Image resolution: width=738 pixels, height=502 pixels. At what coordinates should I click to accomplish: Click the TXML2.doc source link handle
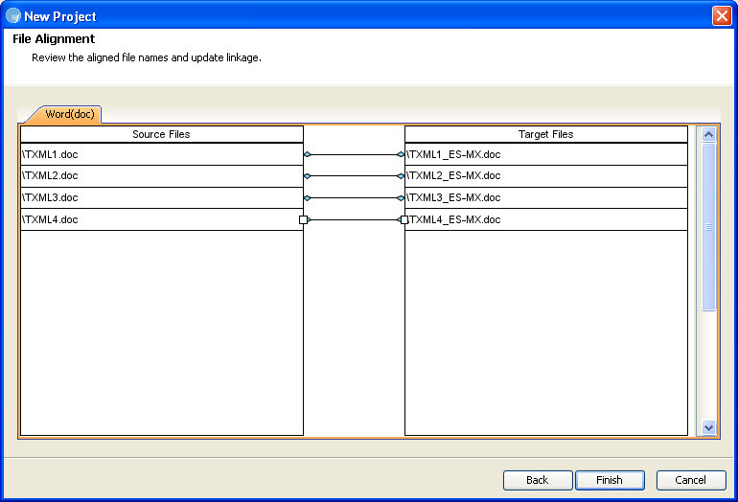point(308,176)
